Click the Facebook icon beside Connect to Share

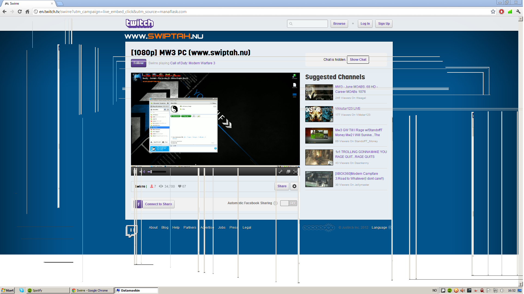pos(139,204)
